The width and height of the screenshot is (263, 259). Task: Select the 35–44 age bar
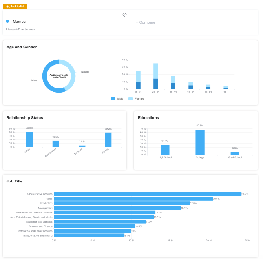[x=173, y=82]
